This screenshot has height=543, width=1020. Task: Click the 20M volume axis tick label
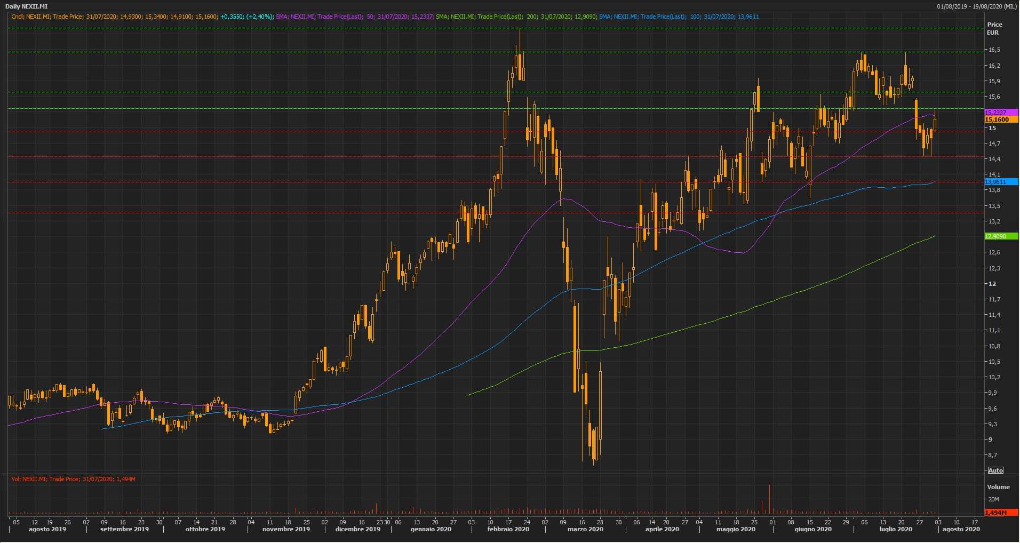pos(993,499)
